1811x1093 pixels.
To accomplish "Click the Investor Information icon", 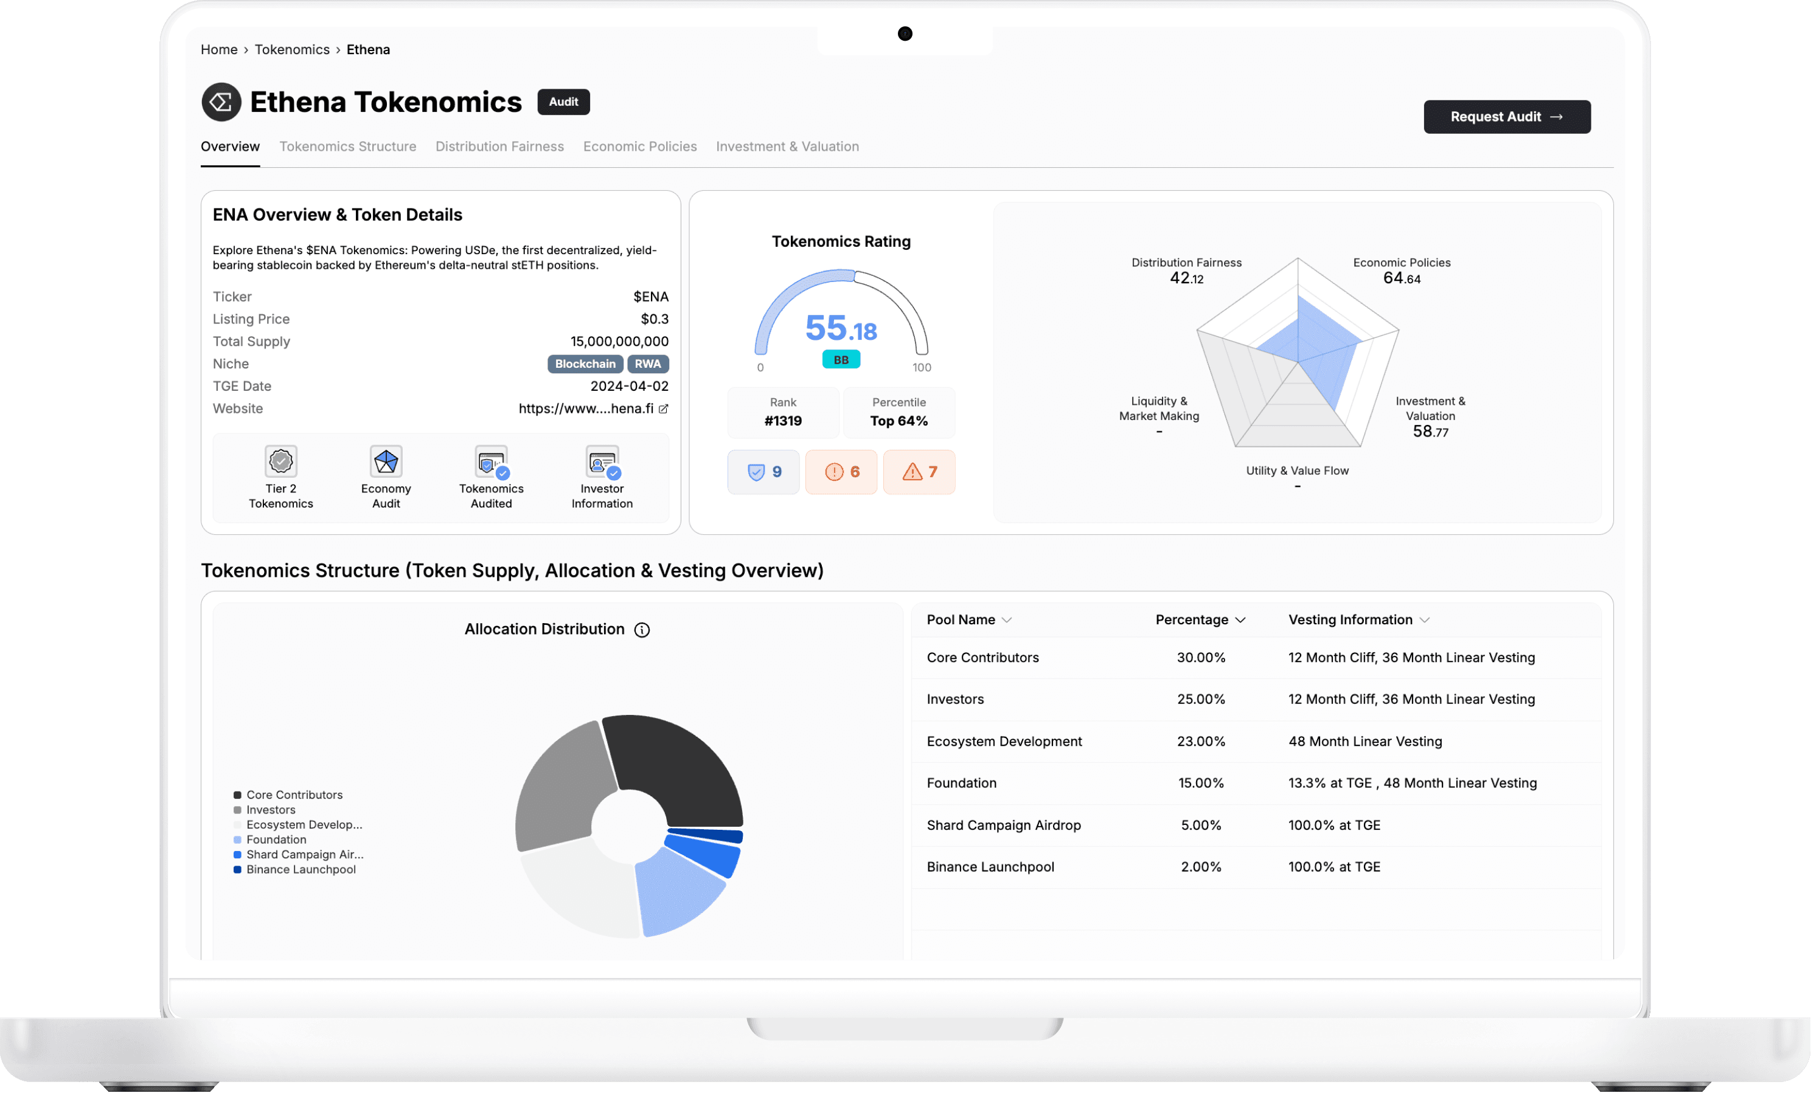I will tap(602, 462).
